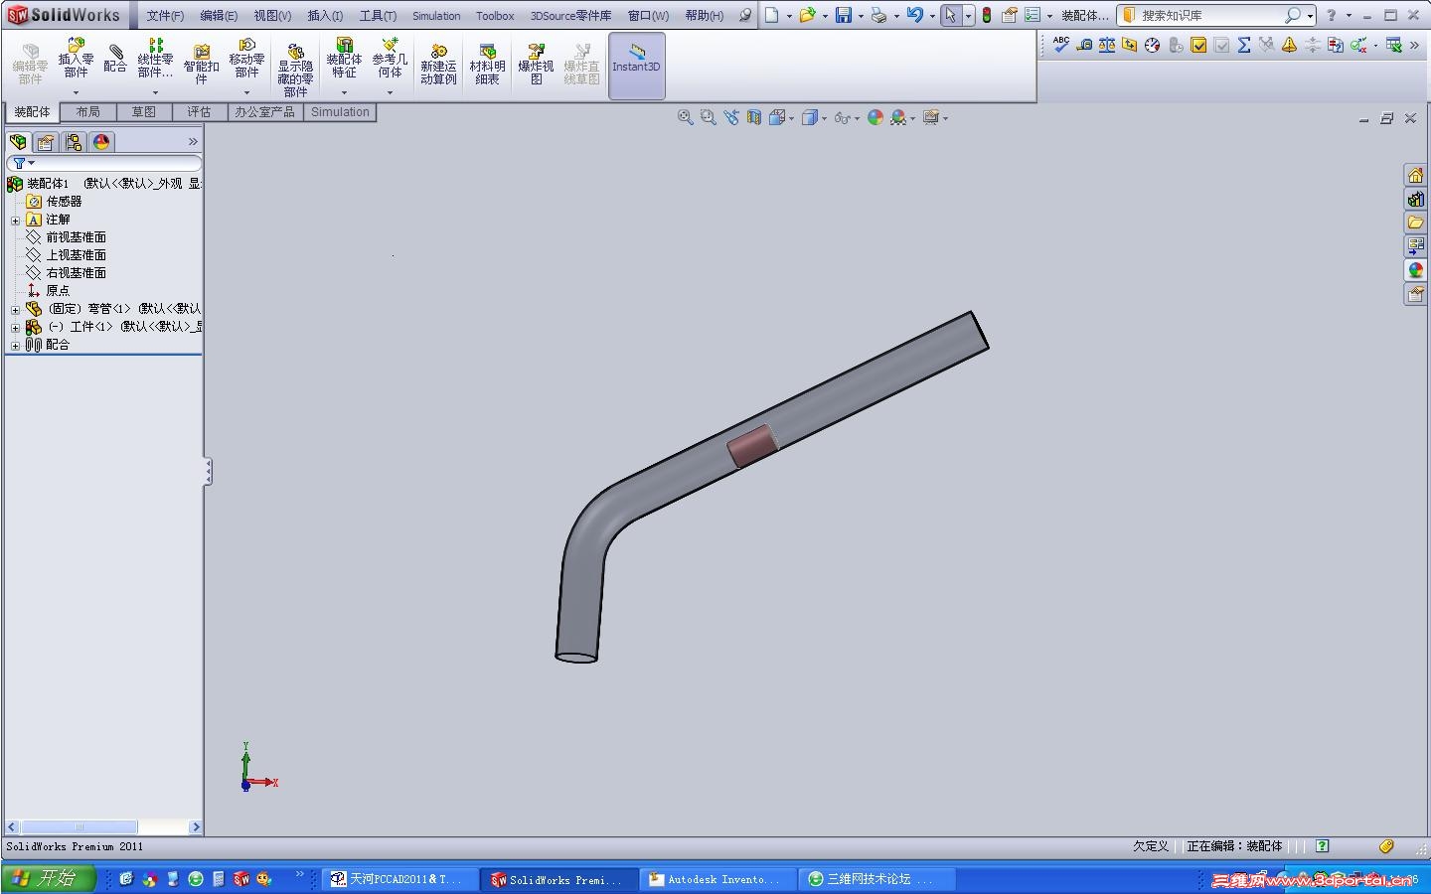Click the Zoom to Fit magnifier icon
The image size is (1431, 894).
[x=685, y=117]
